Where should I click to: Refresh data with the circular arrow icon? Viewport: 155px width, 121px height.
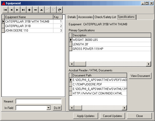tap(59, 10)
